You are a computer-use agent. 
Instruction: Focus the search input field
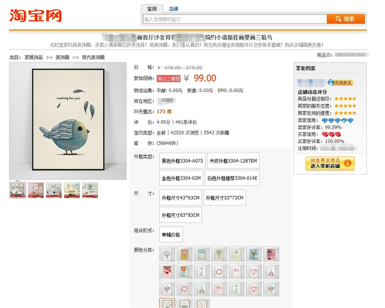click(x=235, y=19)
